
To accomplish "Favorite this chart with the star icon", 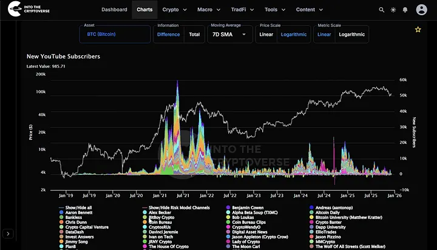I will 418,29.
